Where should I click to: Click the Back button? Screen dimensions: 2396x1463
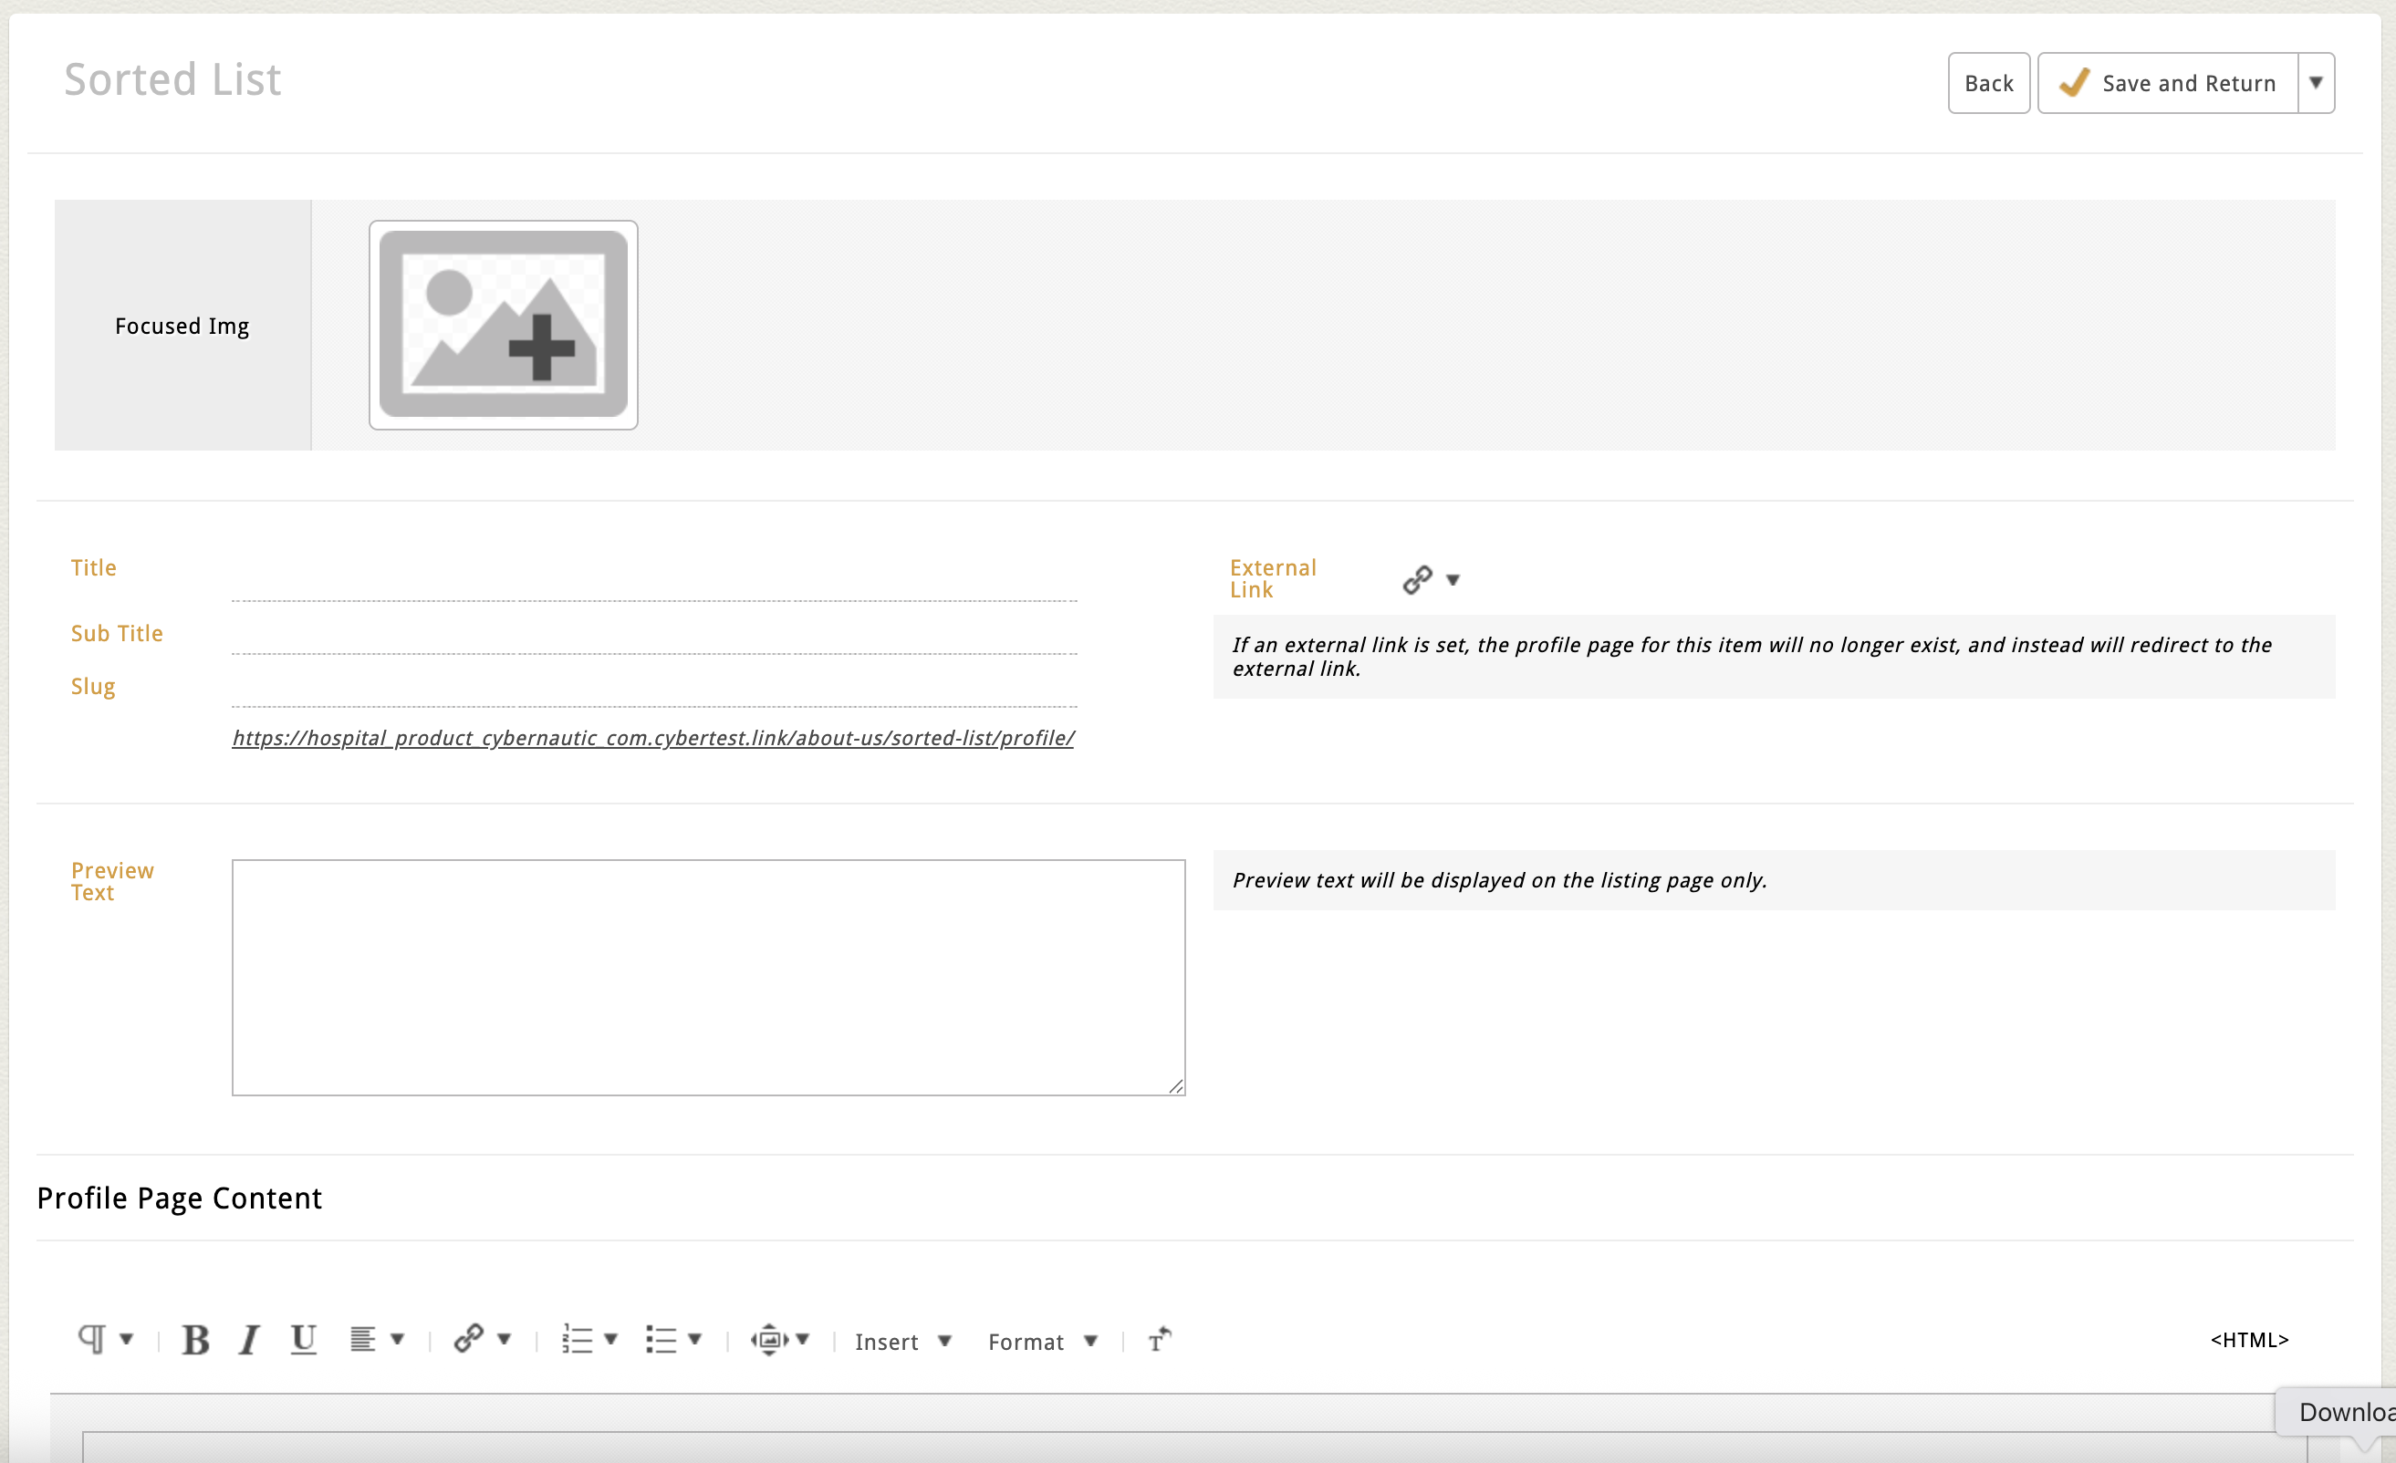[x=1987, y=83]
